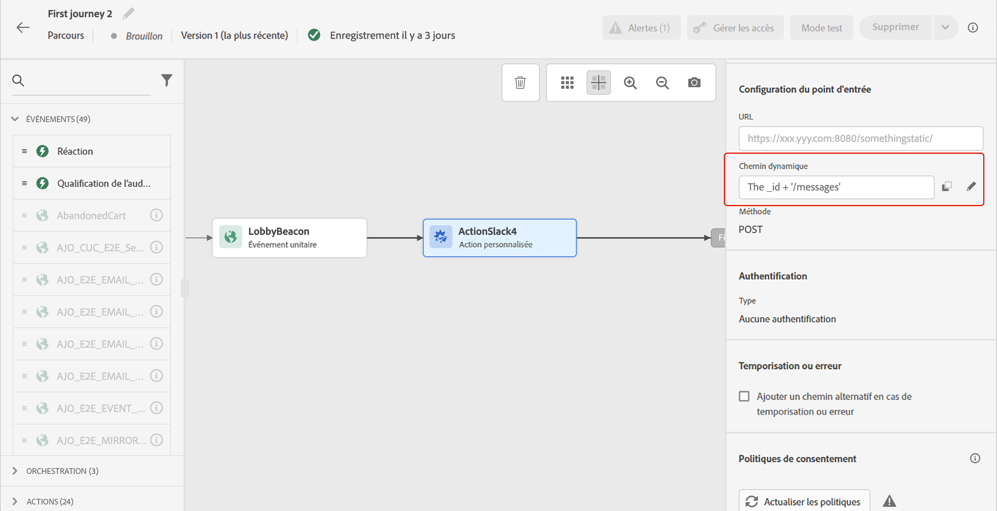Screen dimensions: 997x511
Task: Zoom out on the canvas
Action: tap(662, 82)
